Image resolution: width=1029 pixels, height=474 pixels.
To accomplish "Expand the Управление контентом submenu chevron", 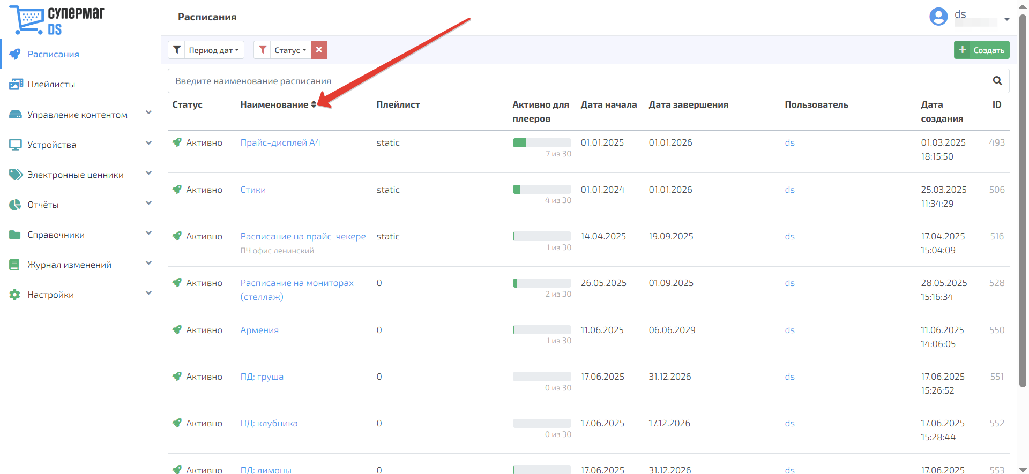I will point(149,112).
